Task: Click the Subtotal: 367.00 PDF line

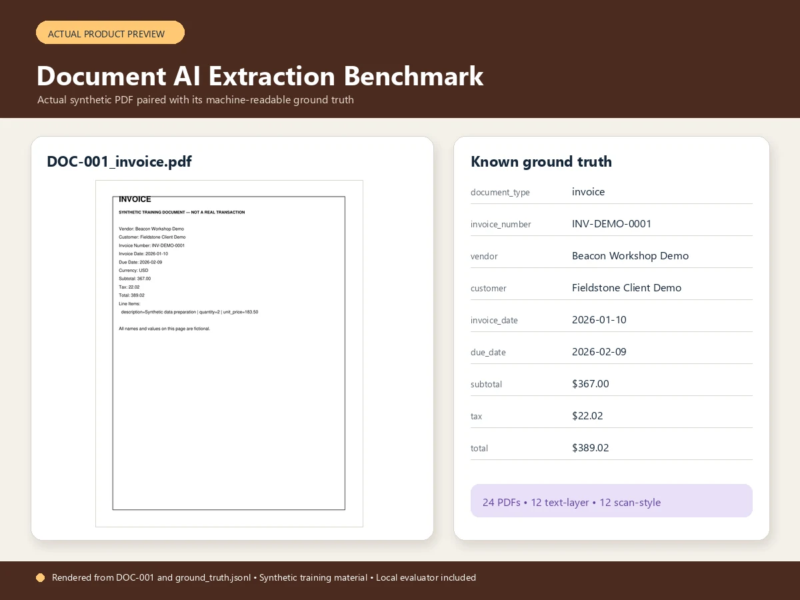Action: point(135,279)
